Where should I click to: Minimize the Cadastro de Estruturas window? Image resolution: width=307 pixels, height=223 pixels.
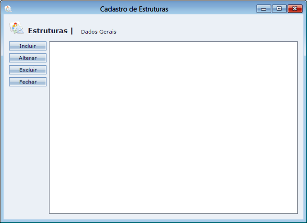click(263, 9)
